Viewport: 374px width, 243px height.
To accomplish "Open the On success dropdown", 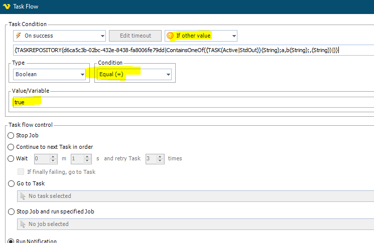I will (102, 36).
